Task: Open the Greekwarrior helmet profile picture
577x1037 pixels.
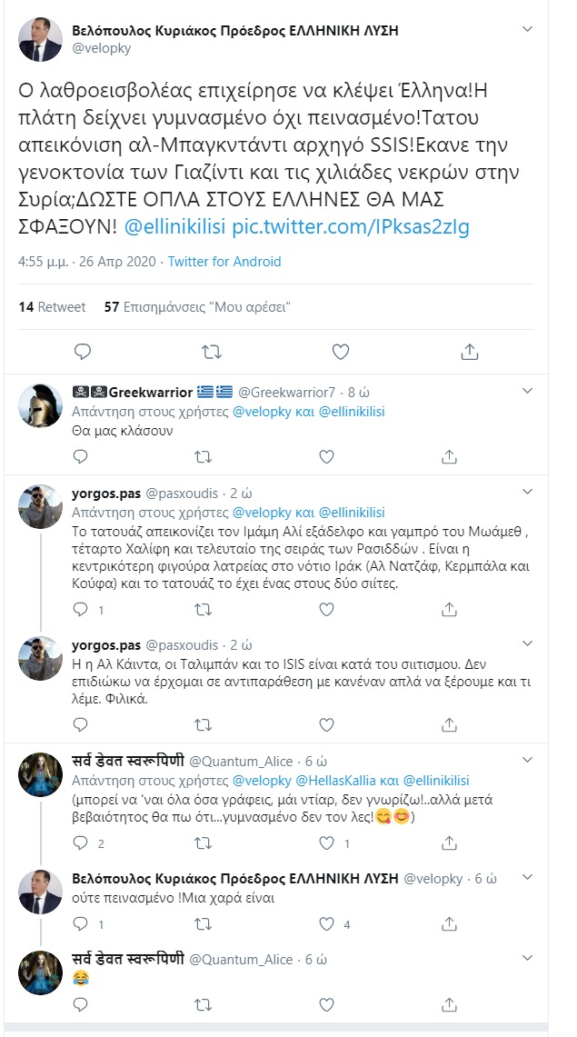Action: pyautogui.click(x=40, y=407)
